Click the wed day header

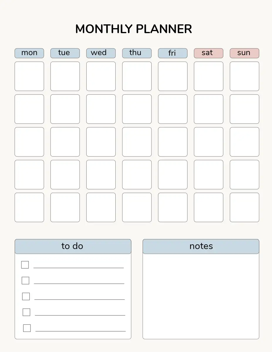tap(101, 53)
